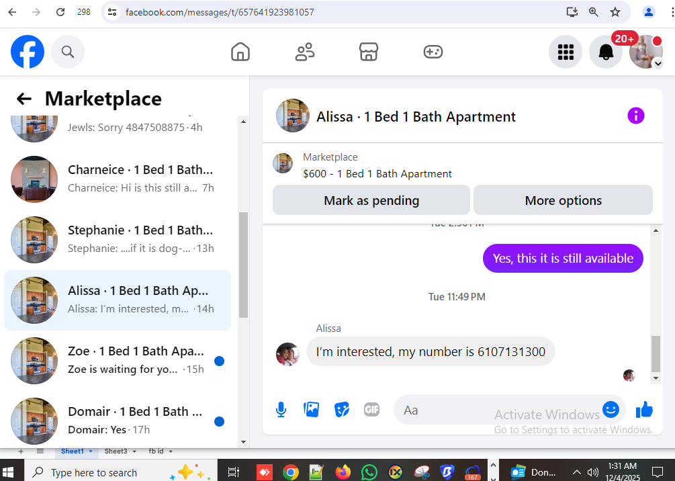This screenshot has height=481, width=675.
Task: Show hidden system tray icons
Action: pos(576,472)
